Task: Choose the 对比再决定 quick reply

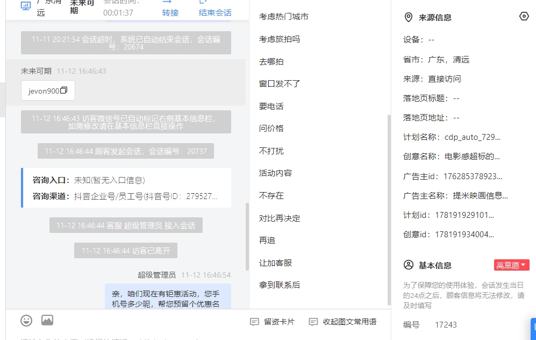Action: pyautogui.click(x=280, y=218)
